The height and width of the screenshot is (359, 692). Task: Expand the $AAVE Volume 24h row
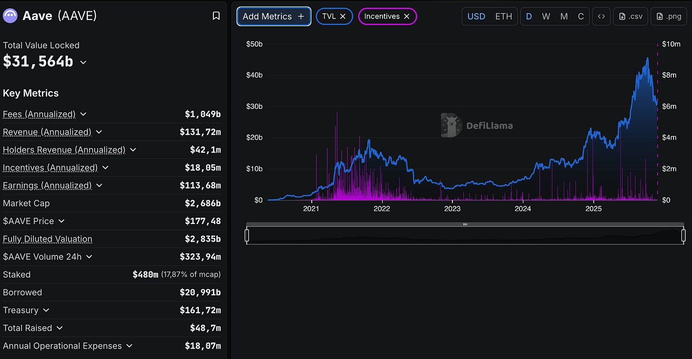pos(89,257)
